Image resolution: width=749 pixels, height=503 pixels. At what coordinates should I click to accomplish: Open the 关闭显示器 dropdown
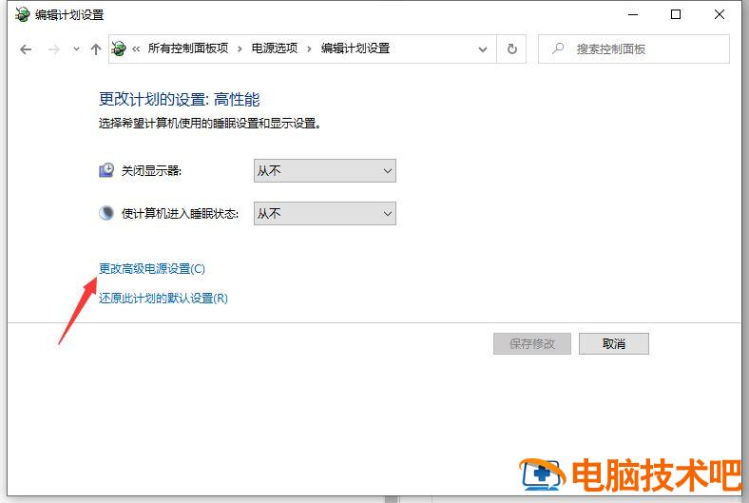point(325,170)
